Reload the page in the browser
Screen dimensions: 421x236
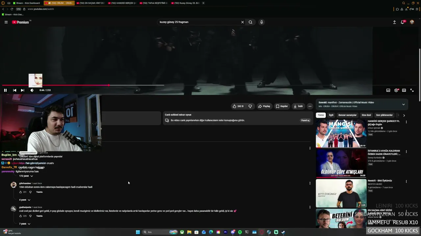click(x=12, y=9)
